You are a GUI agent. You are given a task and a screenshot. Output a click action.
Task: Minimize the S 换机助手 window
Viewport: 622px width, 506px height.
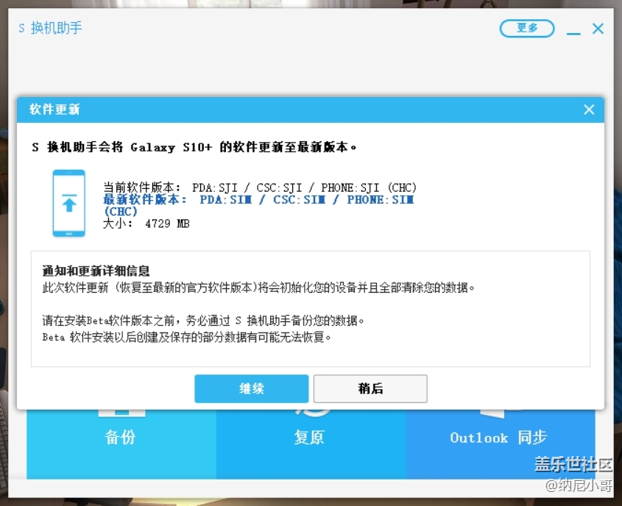click(x=573, y=31)
